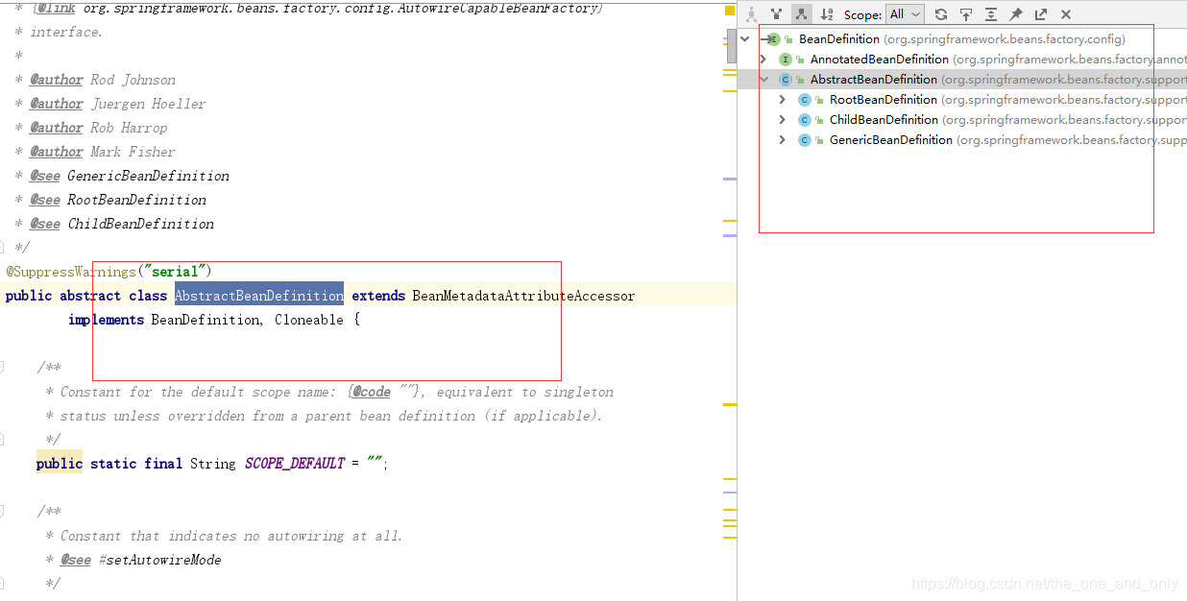
Task: Click BeanMetadataAttributeAccessor in the extends clause
Action: coord(523,296)
